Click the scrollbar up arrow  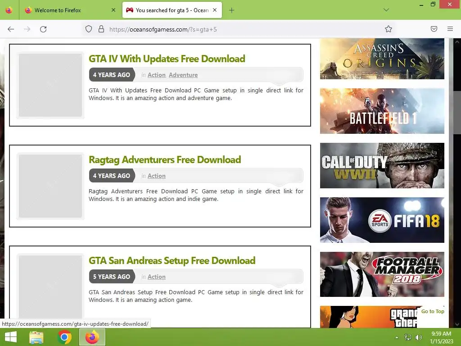457,42
